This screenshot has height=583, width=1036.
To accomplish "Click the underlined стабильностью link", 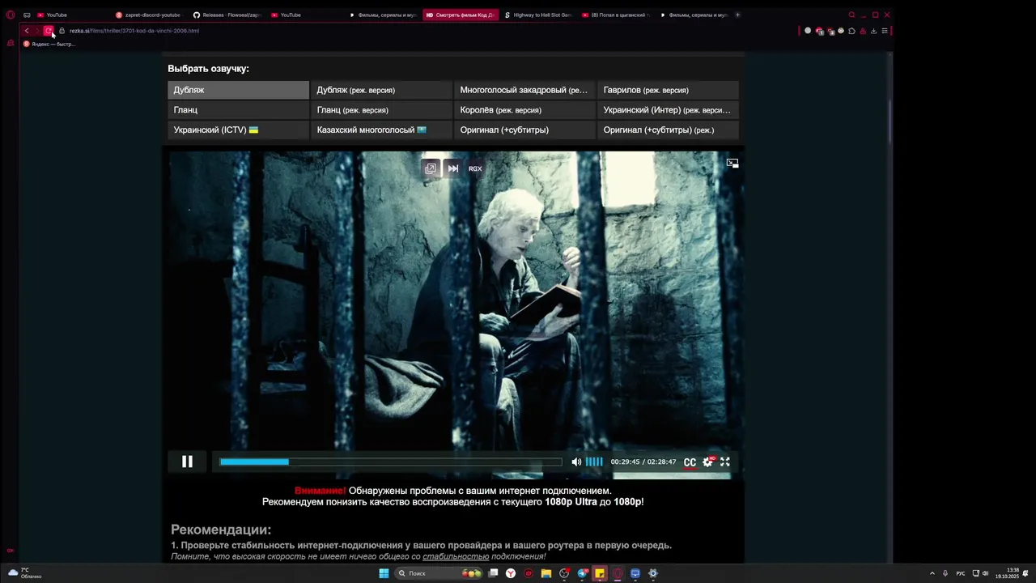I will [x=456, y=556].
